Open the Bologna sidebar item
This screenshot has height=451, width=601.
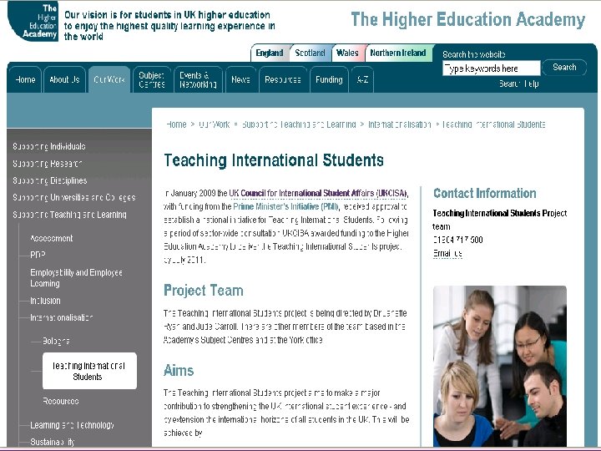click(57, 342)
